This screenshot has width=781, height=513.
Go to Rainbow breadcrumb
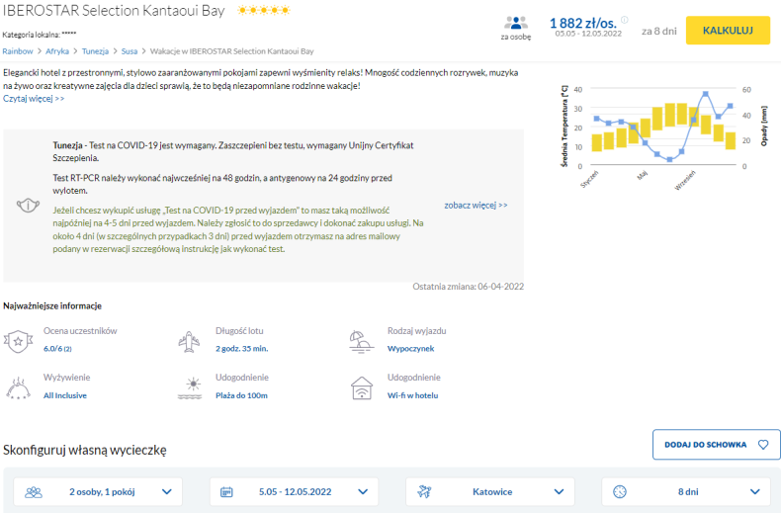point(18,51)
